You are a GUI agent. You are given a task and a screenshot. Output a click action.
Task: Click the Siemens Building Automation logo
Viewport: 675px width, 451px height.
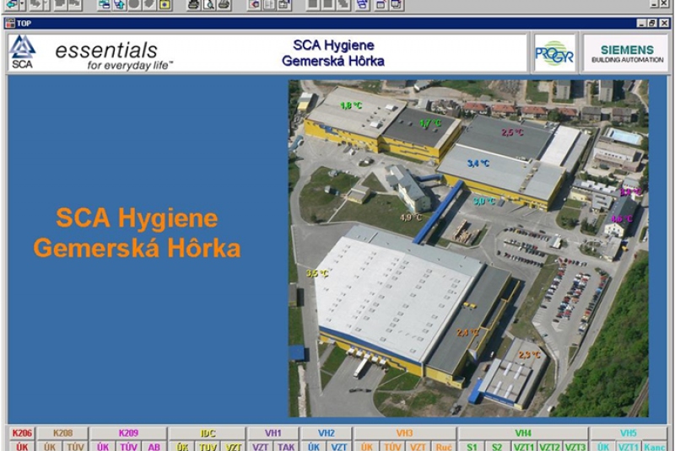pyautogui.click(x=626, y=53)
